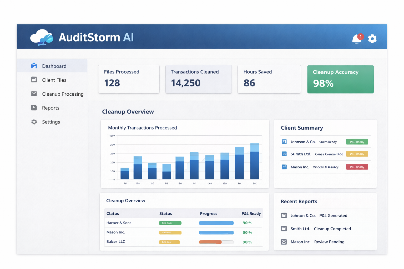Viewport: 404px width, 269px height.
Task: Click the Harper & Sons progress bar
Action: point(216,223)
